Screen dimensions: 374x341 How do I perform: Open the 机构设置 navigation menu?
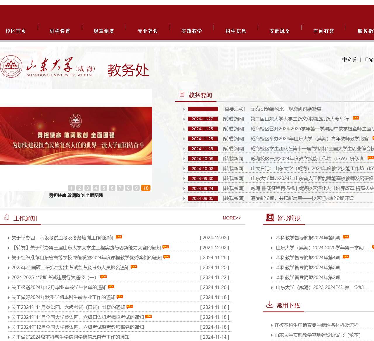(60, 31)
